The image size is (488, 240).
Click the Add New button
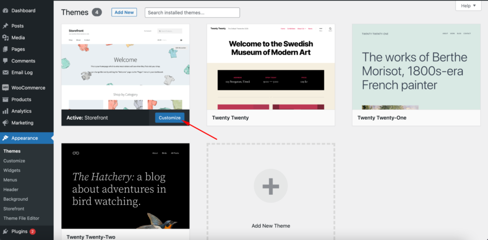click(x=124, y=12)
